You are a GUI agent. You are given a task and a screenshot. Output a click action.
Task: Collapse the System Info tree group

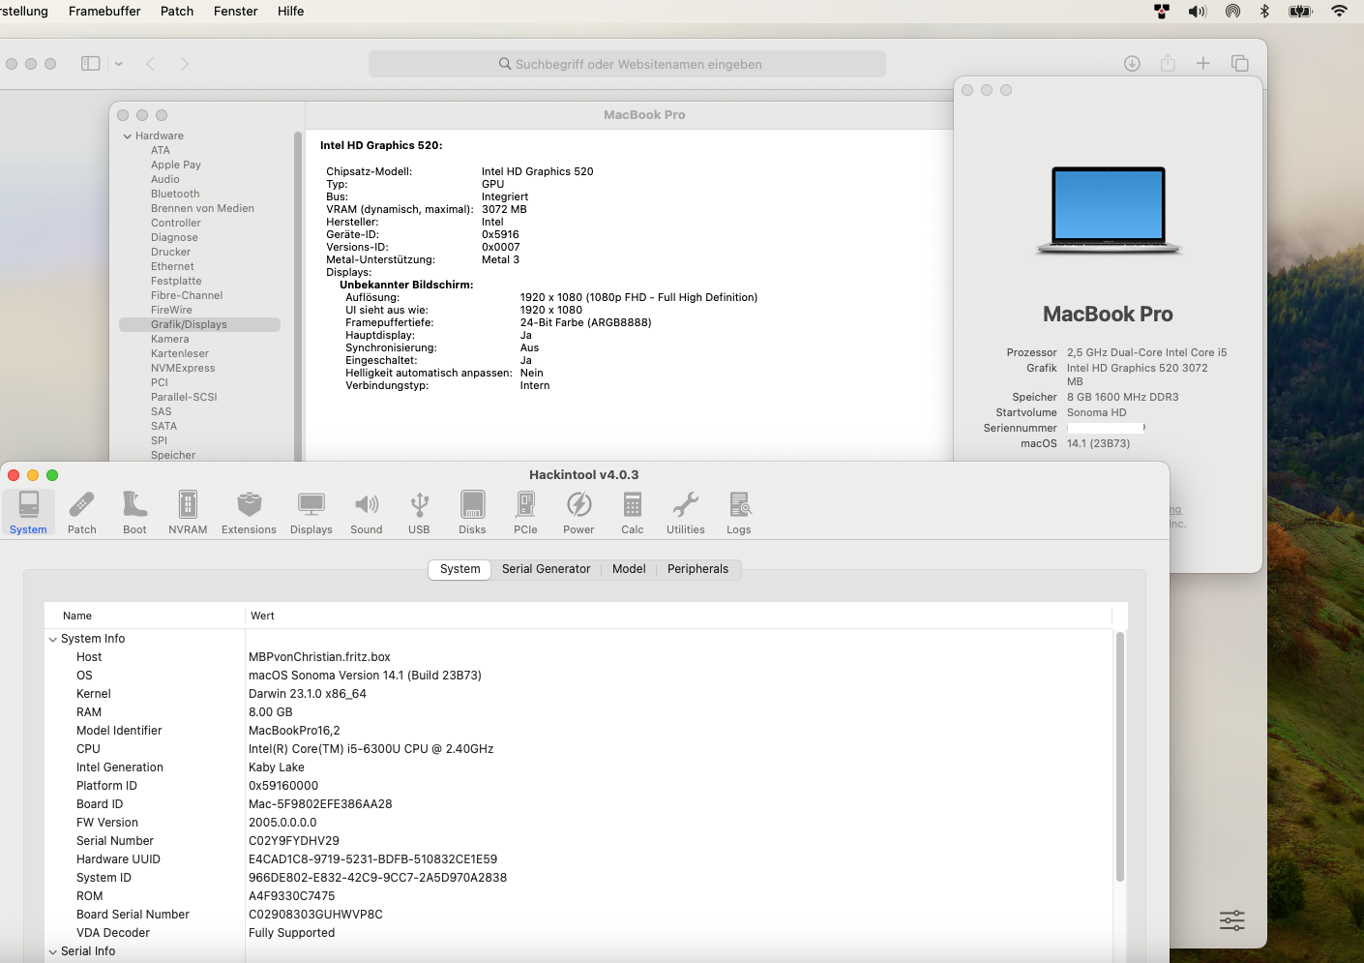53,640
